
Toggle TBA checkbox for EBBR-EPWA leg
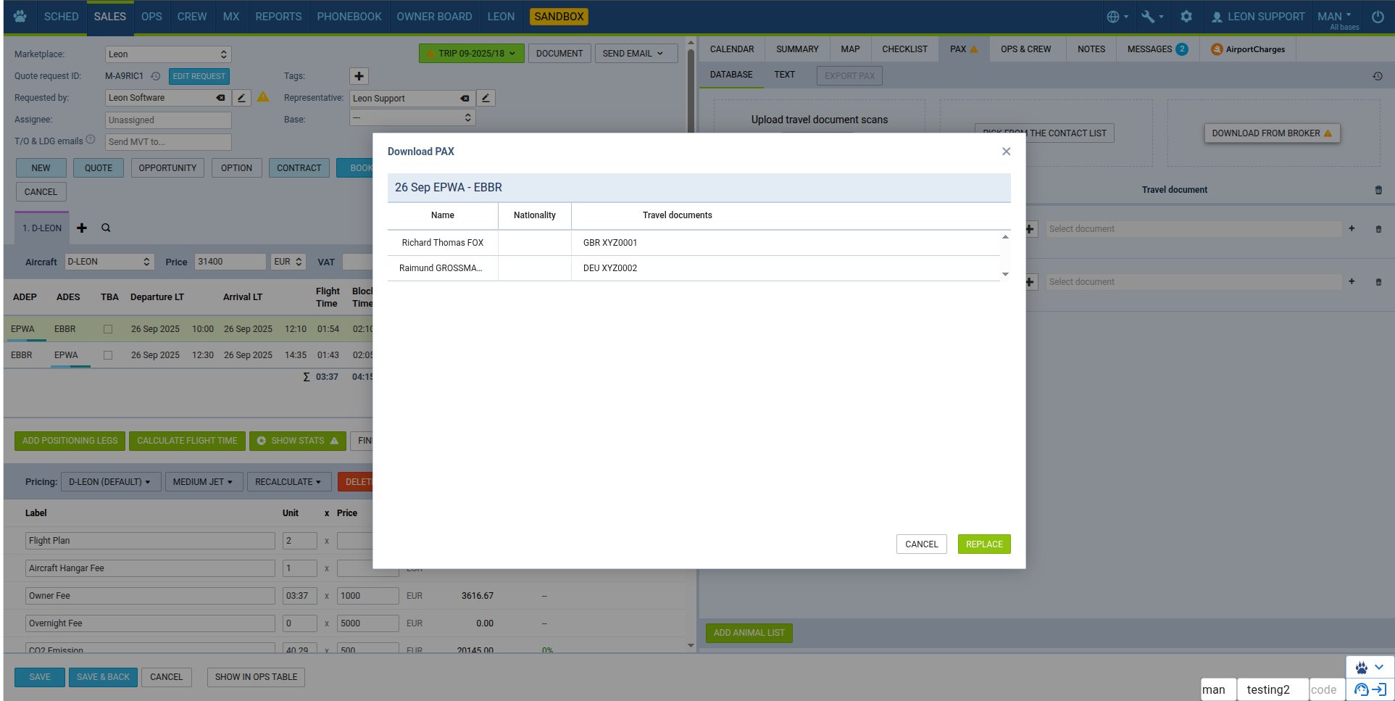click(108, 355)
